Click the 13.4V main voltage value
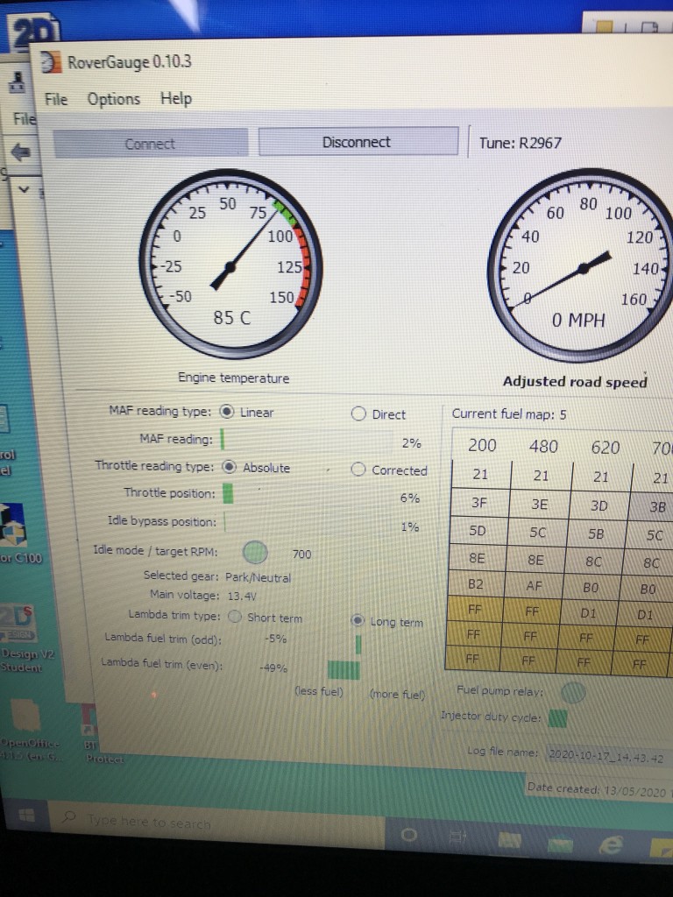 pos(242,596)
